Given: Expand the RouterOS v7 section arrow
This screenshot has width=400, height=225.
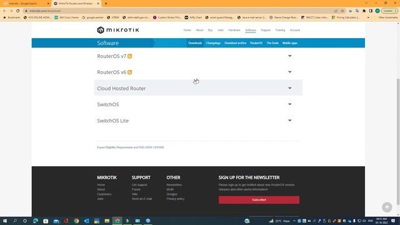Looking at the screenshot, I should click(290, 56).
